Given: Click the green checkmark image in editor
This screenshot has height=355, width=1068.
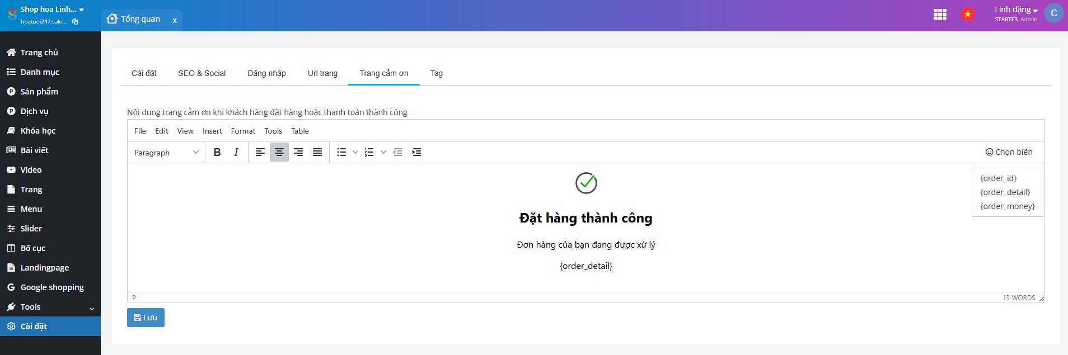Looking at the screenshot, I should click(586, 183).
